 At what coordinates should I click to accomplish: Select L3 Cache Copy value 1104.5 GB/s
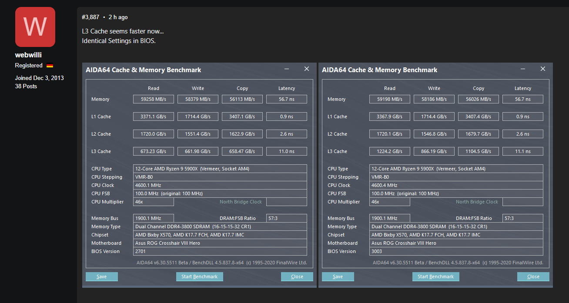[x=479, y=151]
